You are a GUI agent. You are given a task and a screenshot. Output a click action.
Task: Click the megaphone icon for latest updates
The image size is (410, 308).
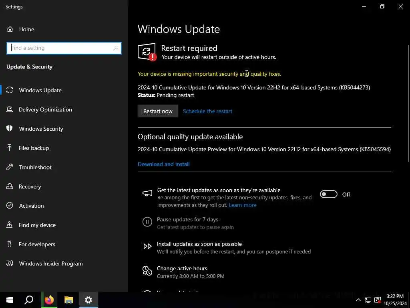pos(147,194)
